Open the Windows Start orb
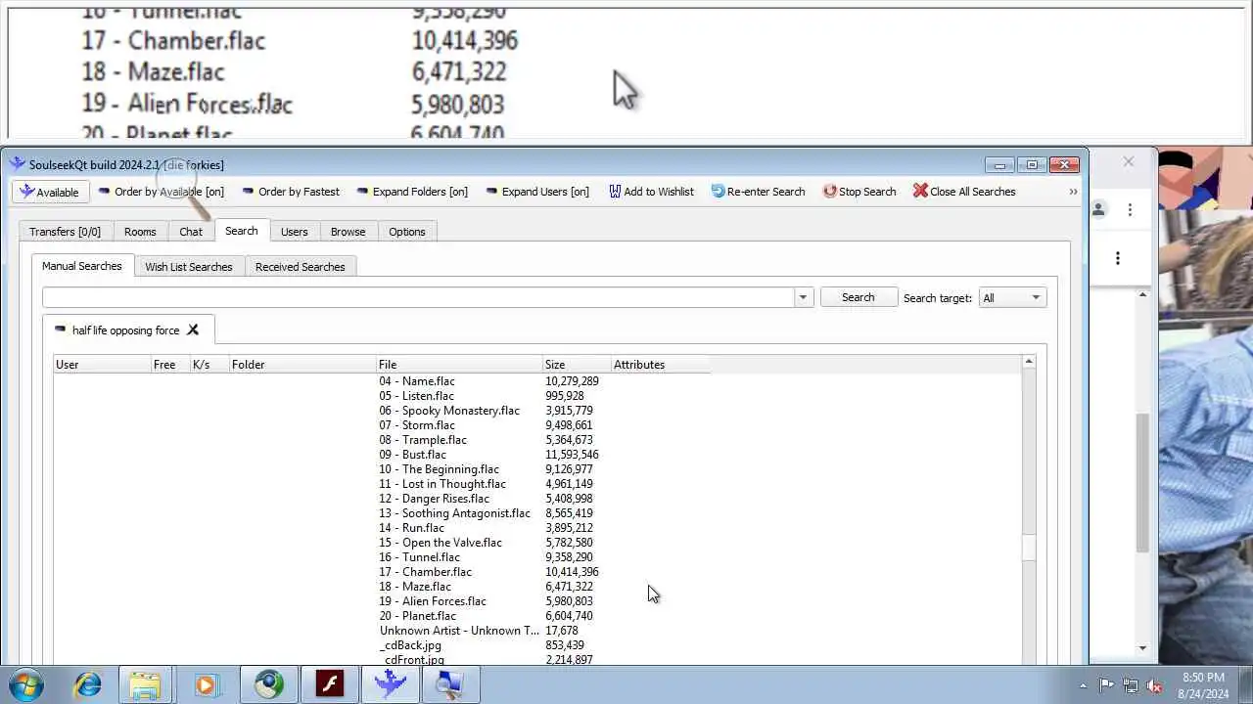1253x704 pixels. click(x=26, y=684)
